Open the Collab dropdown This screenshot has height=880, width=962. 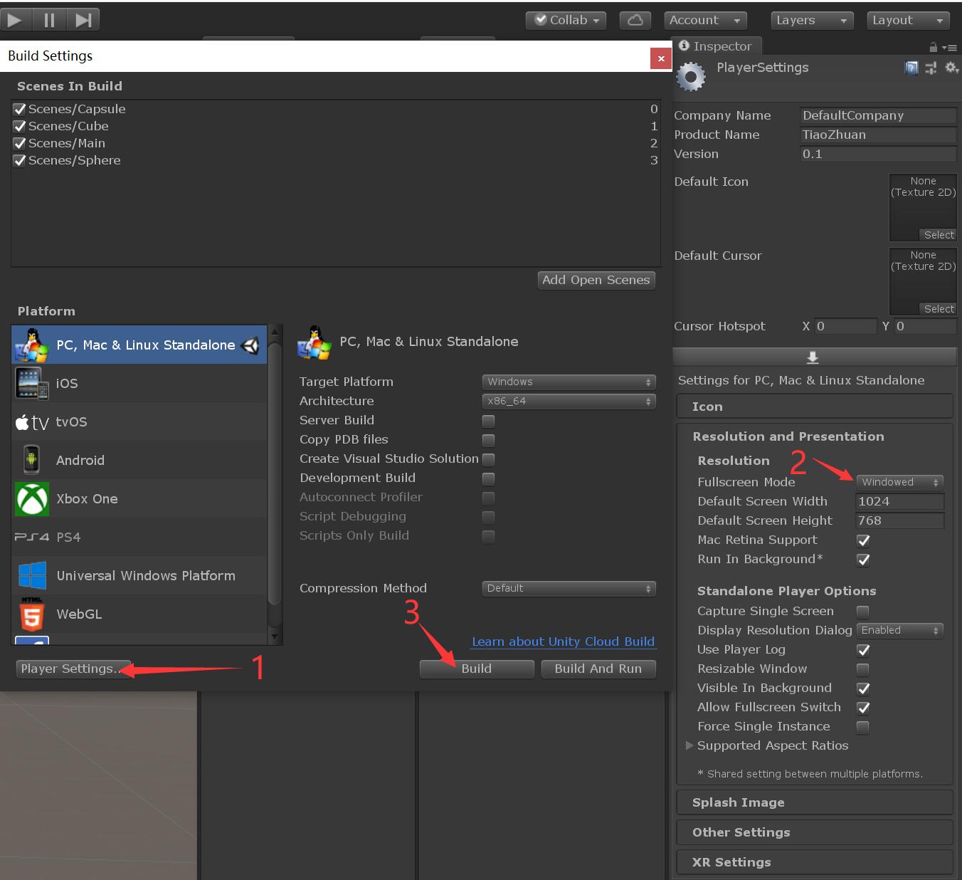566,20
